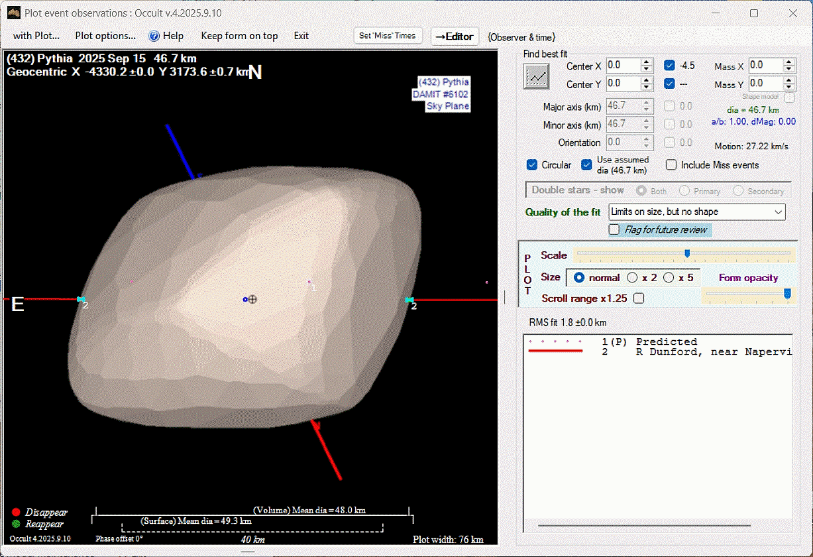Enable Include Miss events checkbox

pyautogui.click(x=671, y=165)
